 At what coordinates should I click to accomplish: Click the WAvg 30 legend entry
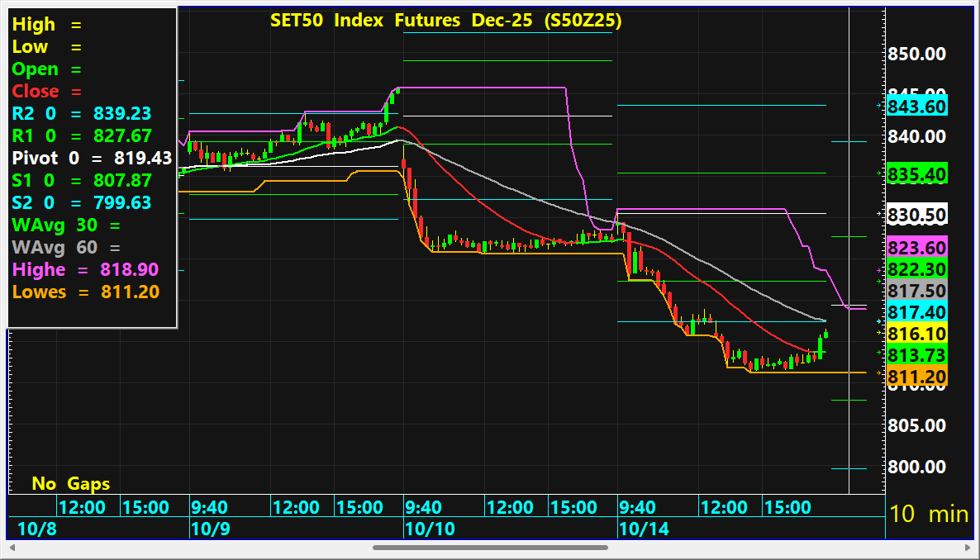click(x=66, y=225)
